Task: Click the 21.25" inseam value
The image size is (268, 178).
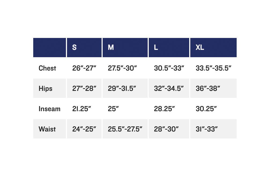Action: [x=81, y=109]
